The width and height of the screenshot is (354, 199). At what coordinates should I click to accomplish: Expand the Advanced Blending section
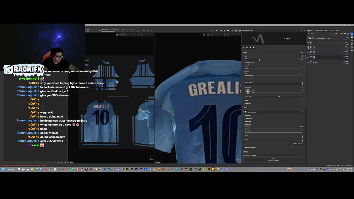pyautogui.click(x=244, y=147)
